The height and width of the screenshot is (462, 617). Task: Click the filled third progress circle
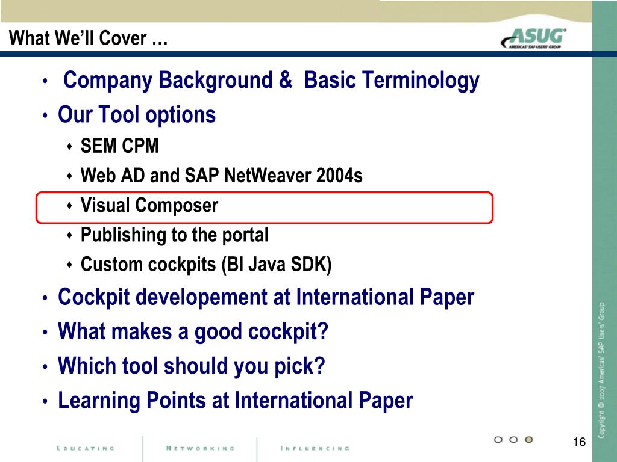529,440
